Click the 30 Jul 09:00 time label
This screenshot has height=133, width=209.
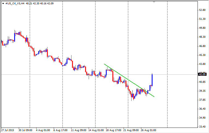(x=25, y=130)
